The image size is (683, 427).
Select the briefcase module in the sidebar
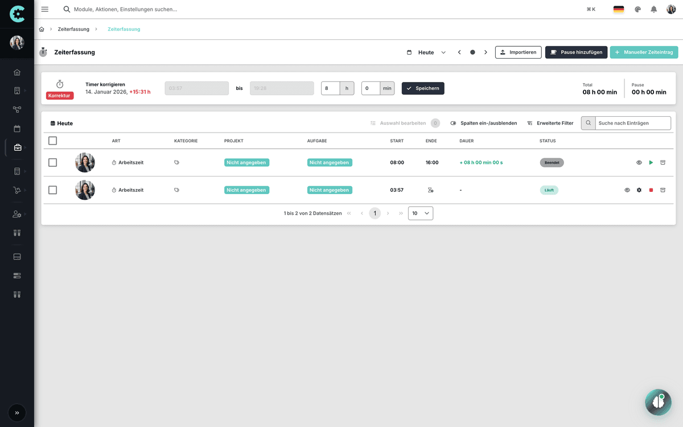click(17, 147)
